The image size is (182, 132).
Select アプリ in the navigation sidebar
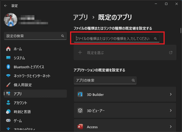pyautogui.click(x=18, y=94)
